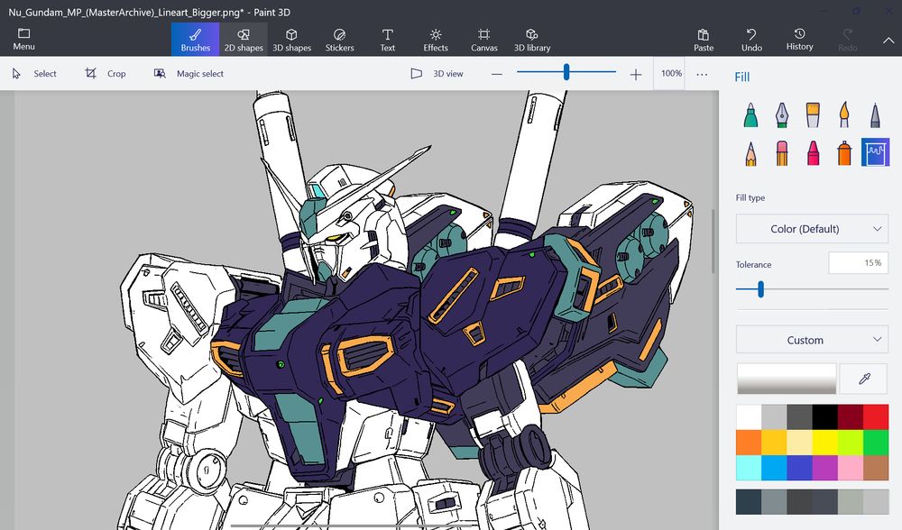Viewport: 902px width, 530px height.
Task: Choose the orange color swatch
Action: click(749, 443)
